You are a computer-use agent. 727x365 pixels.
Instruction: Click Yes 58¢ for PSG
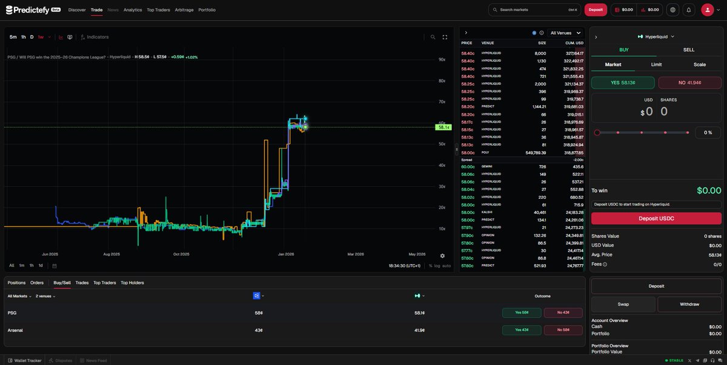(521, 312)
